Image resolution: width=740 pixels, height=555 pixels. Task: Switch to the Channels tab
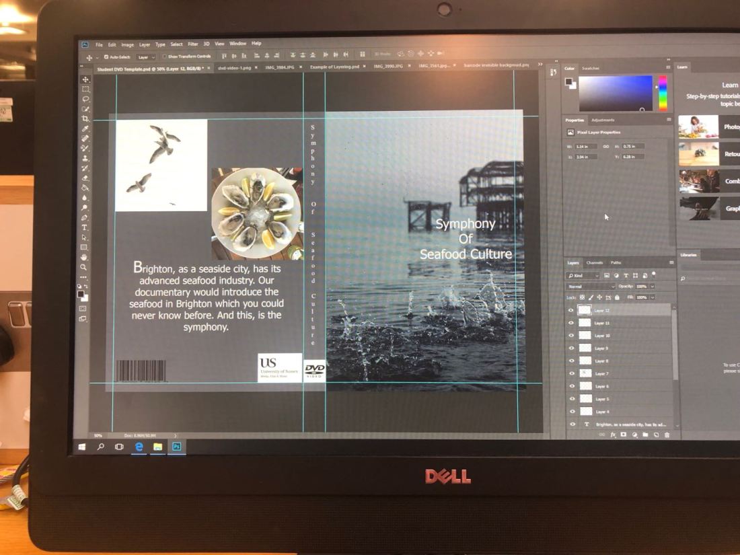(594, 262)
